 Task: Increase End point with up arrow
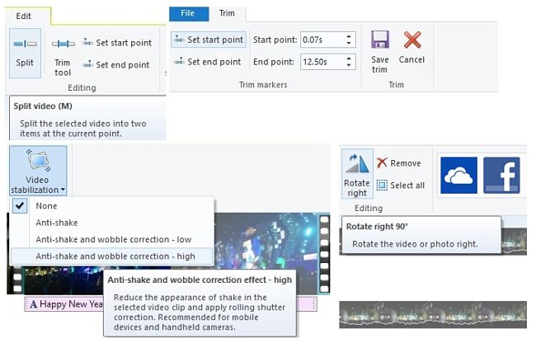[x=349, y=58]
